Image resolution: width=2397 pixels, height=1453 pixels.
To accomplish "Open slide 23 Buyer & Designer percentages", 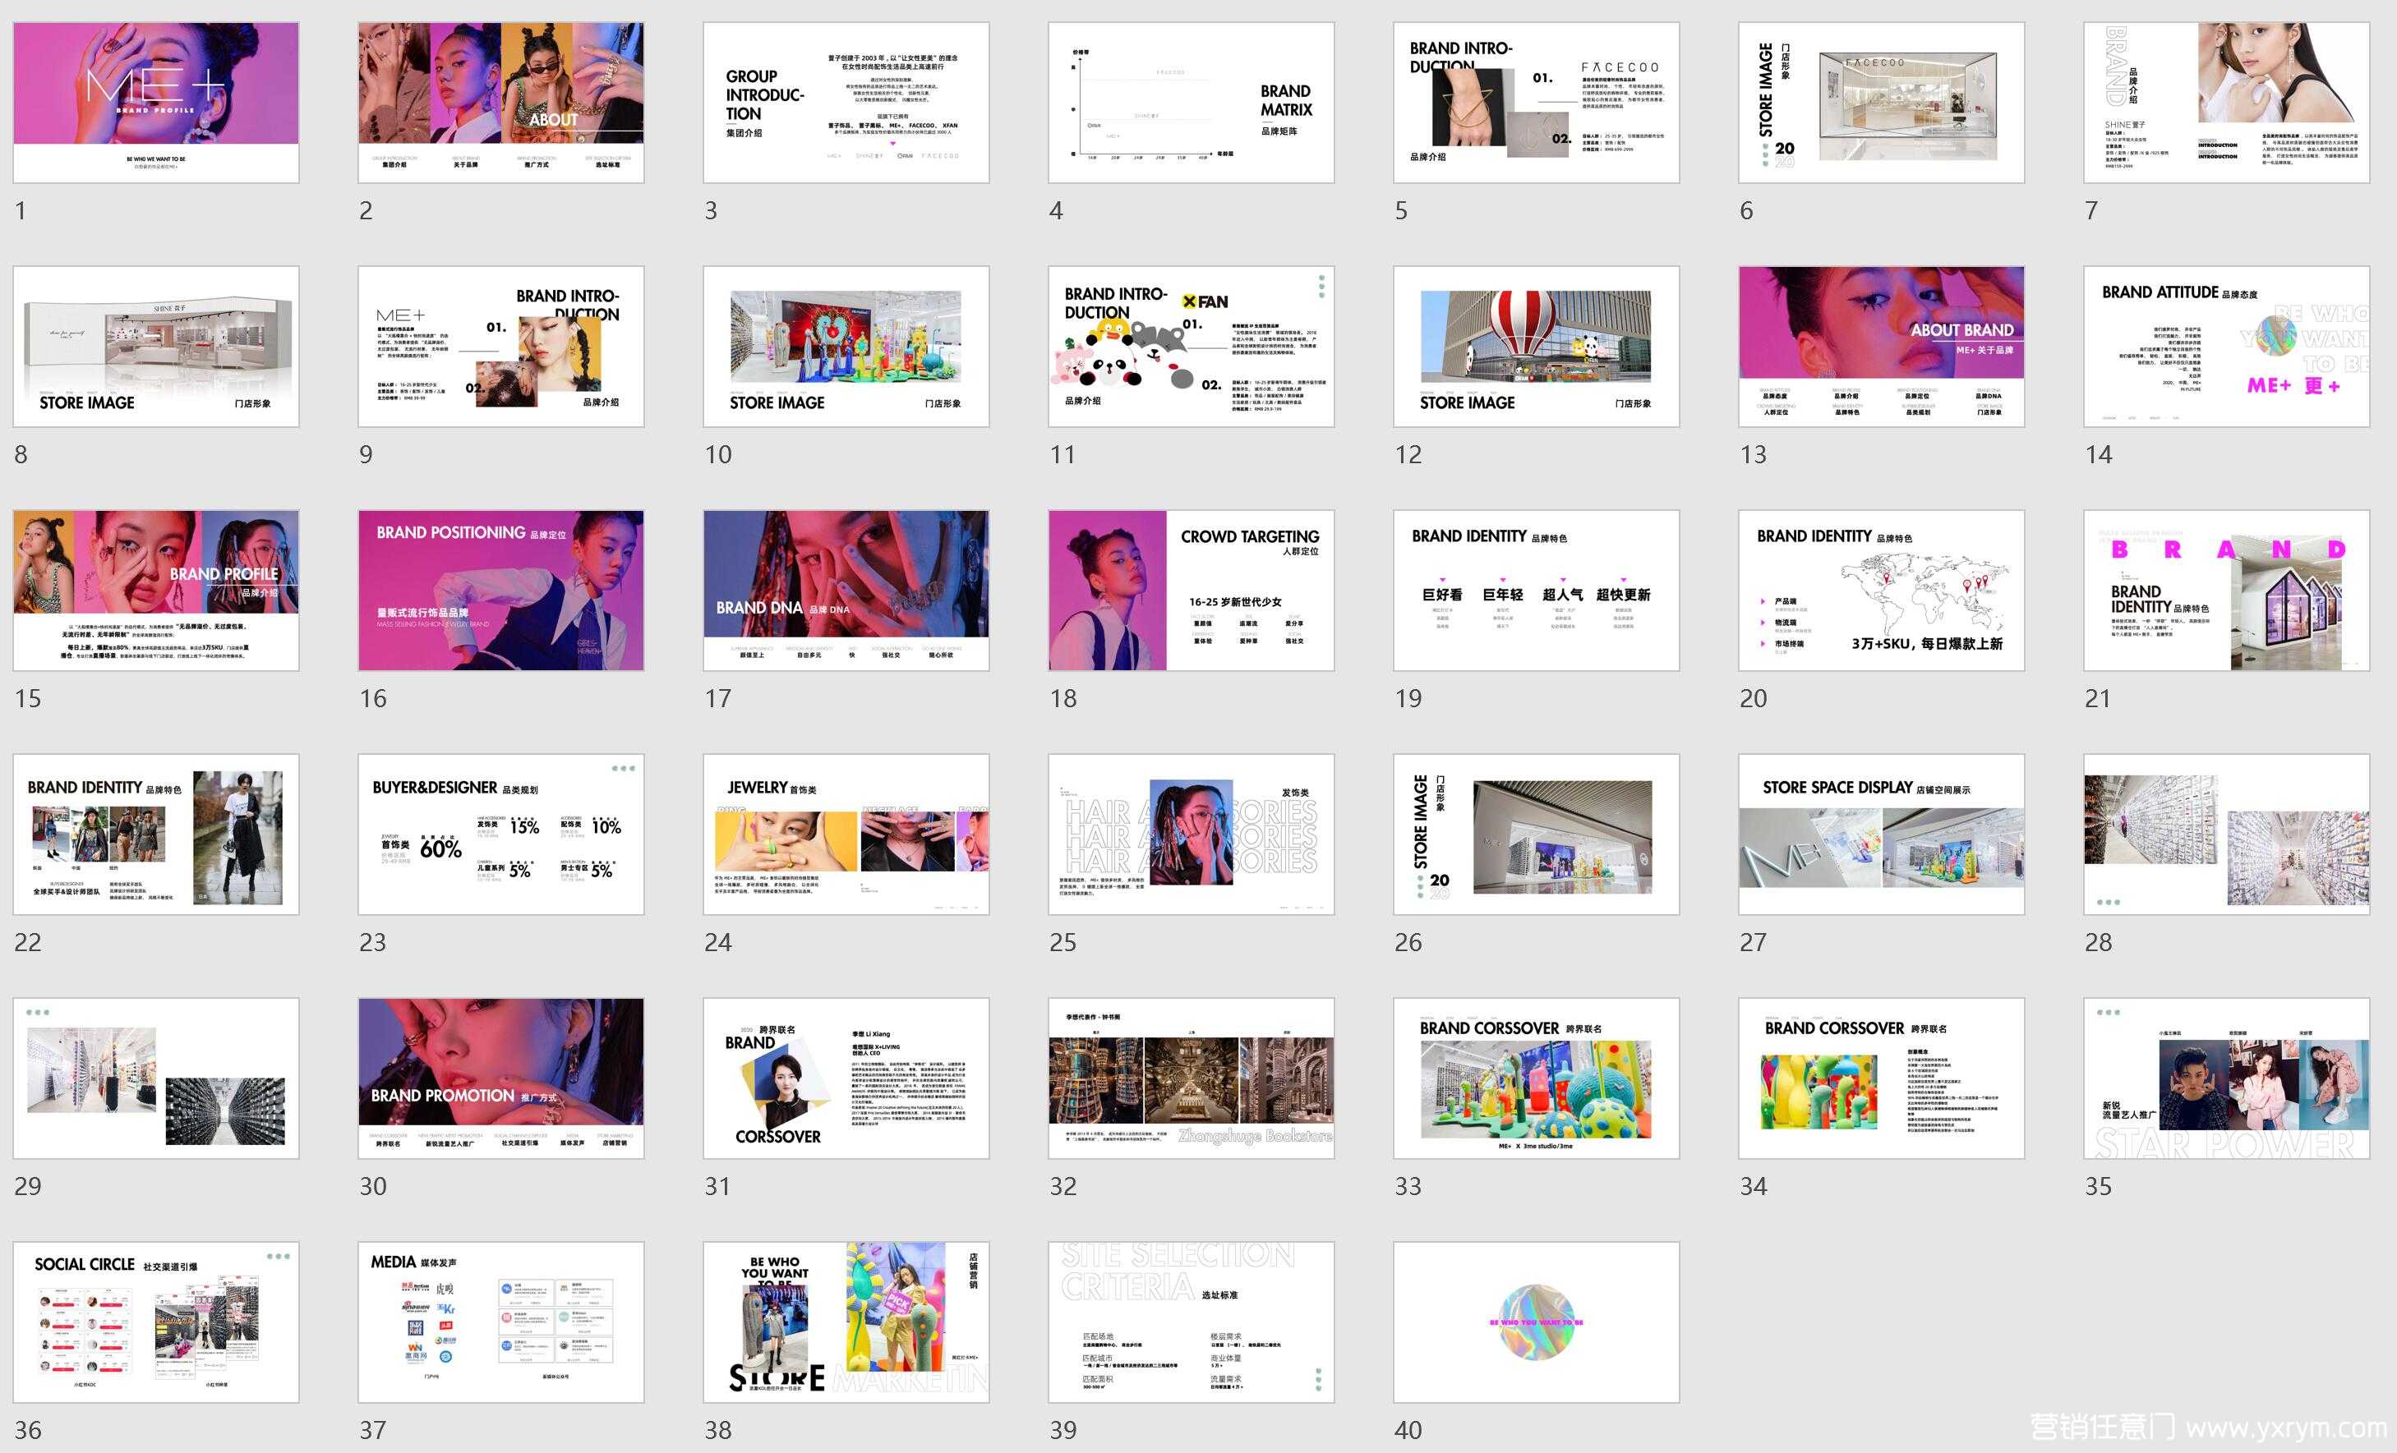I will point(501,835).
